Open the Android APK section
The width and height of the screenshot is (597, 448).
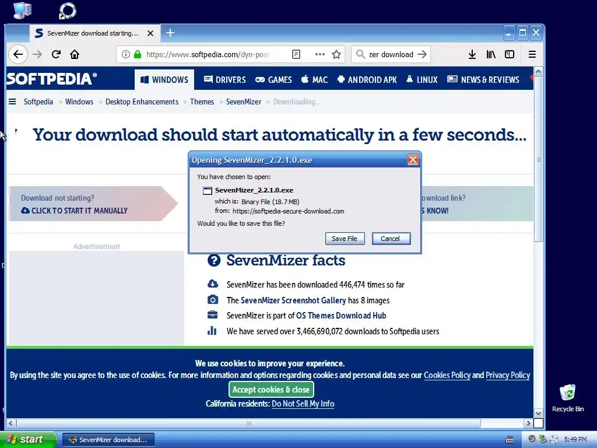point(367,79)
